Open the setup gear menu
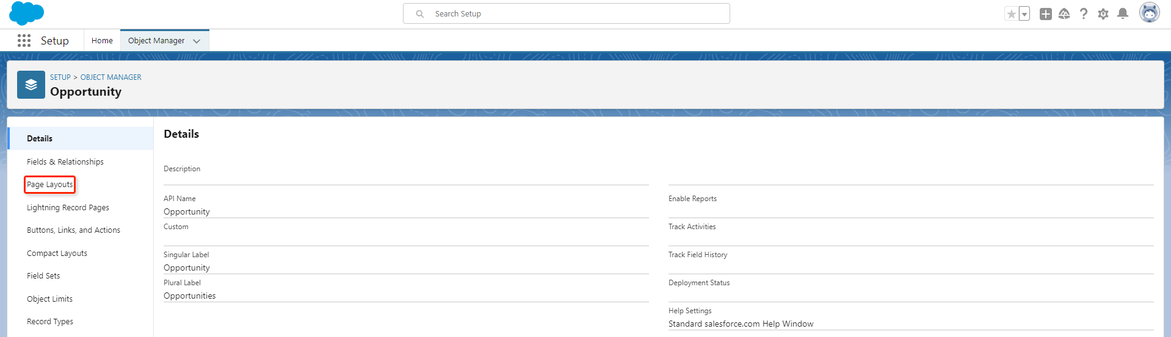 (1103, 14)
